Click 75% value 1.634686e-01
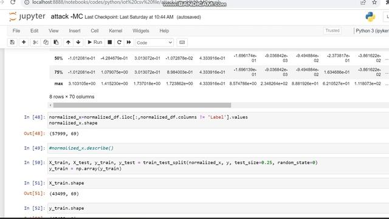The height and width of the screenshot is (219, 389). pyautogui.click(x=336, y=72)
